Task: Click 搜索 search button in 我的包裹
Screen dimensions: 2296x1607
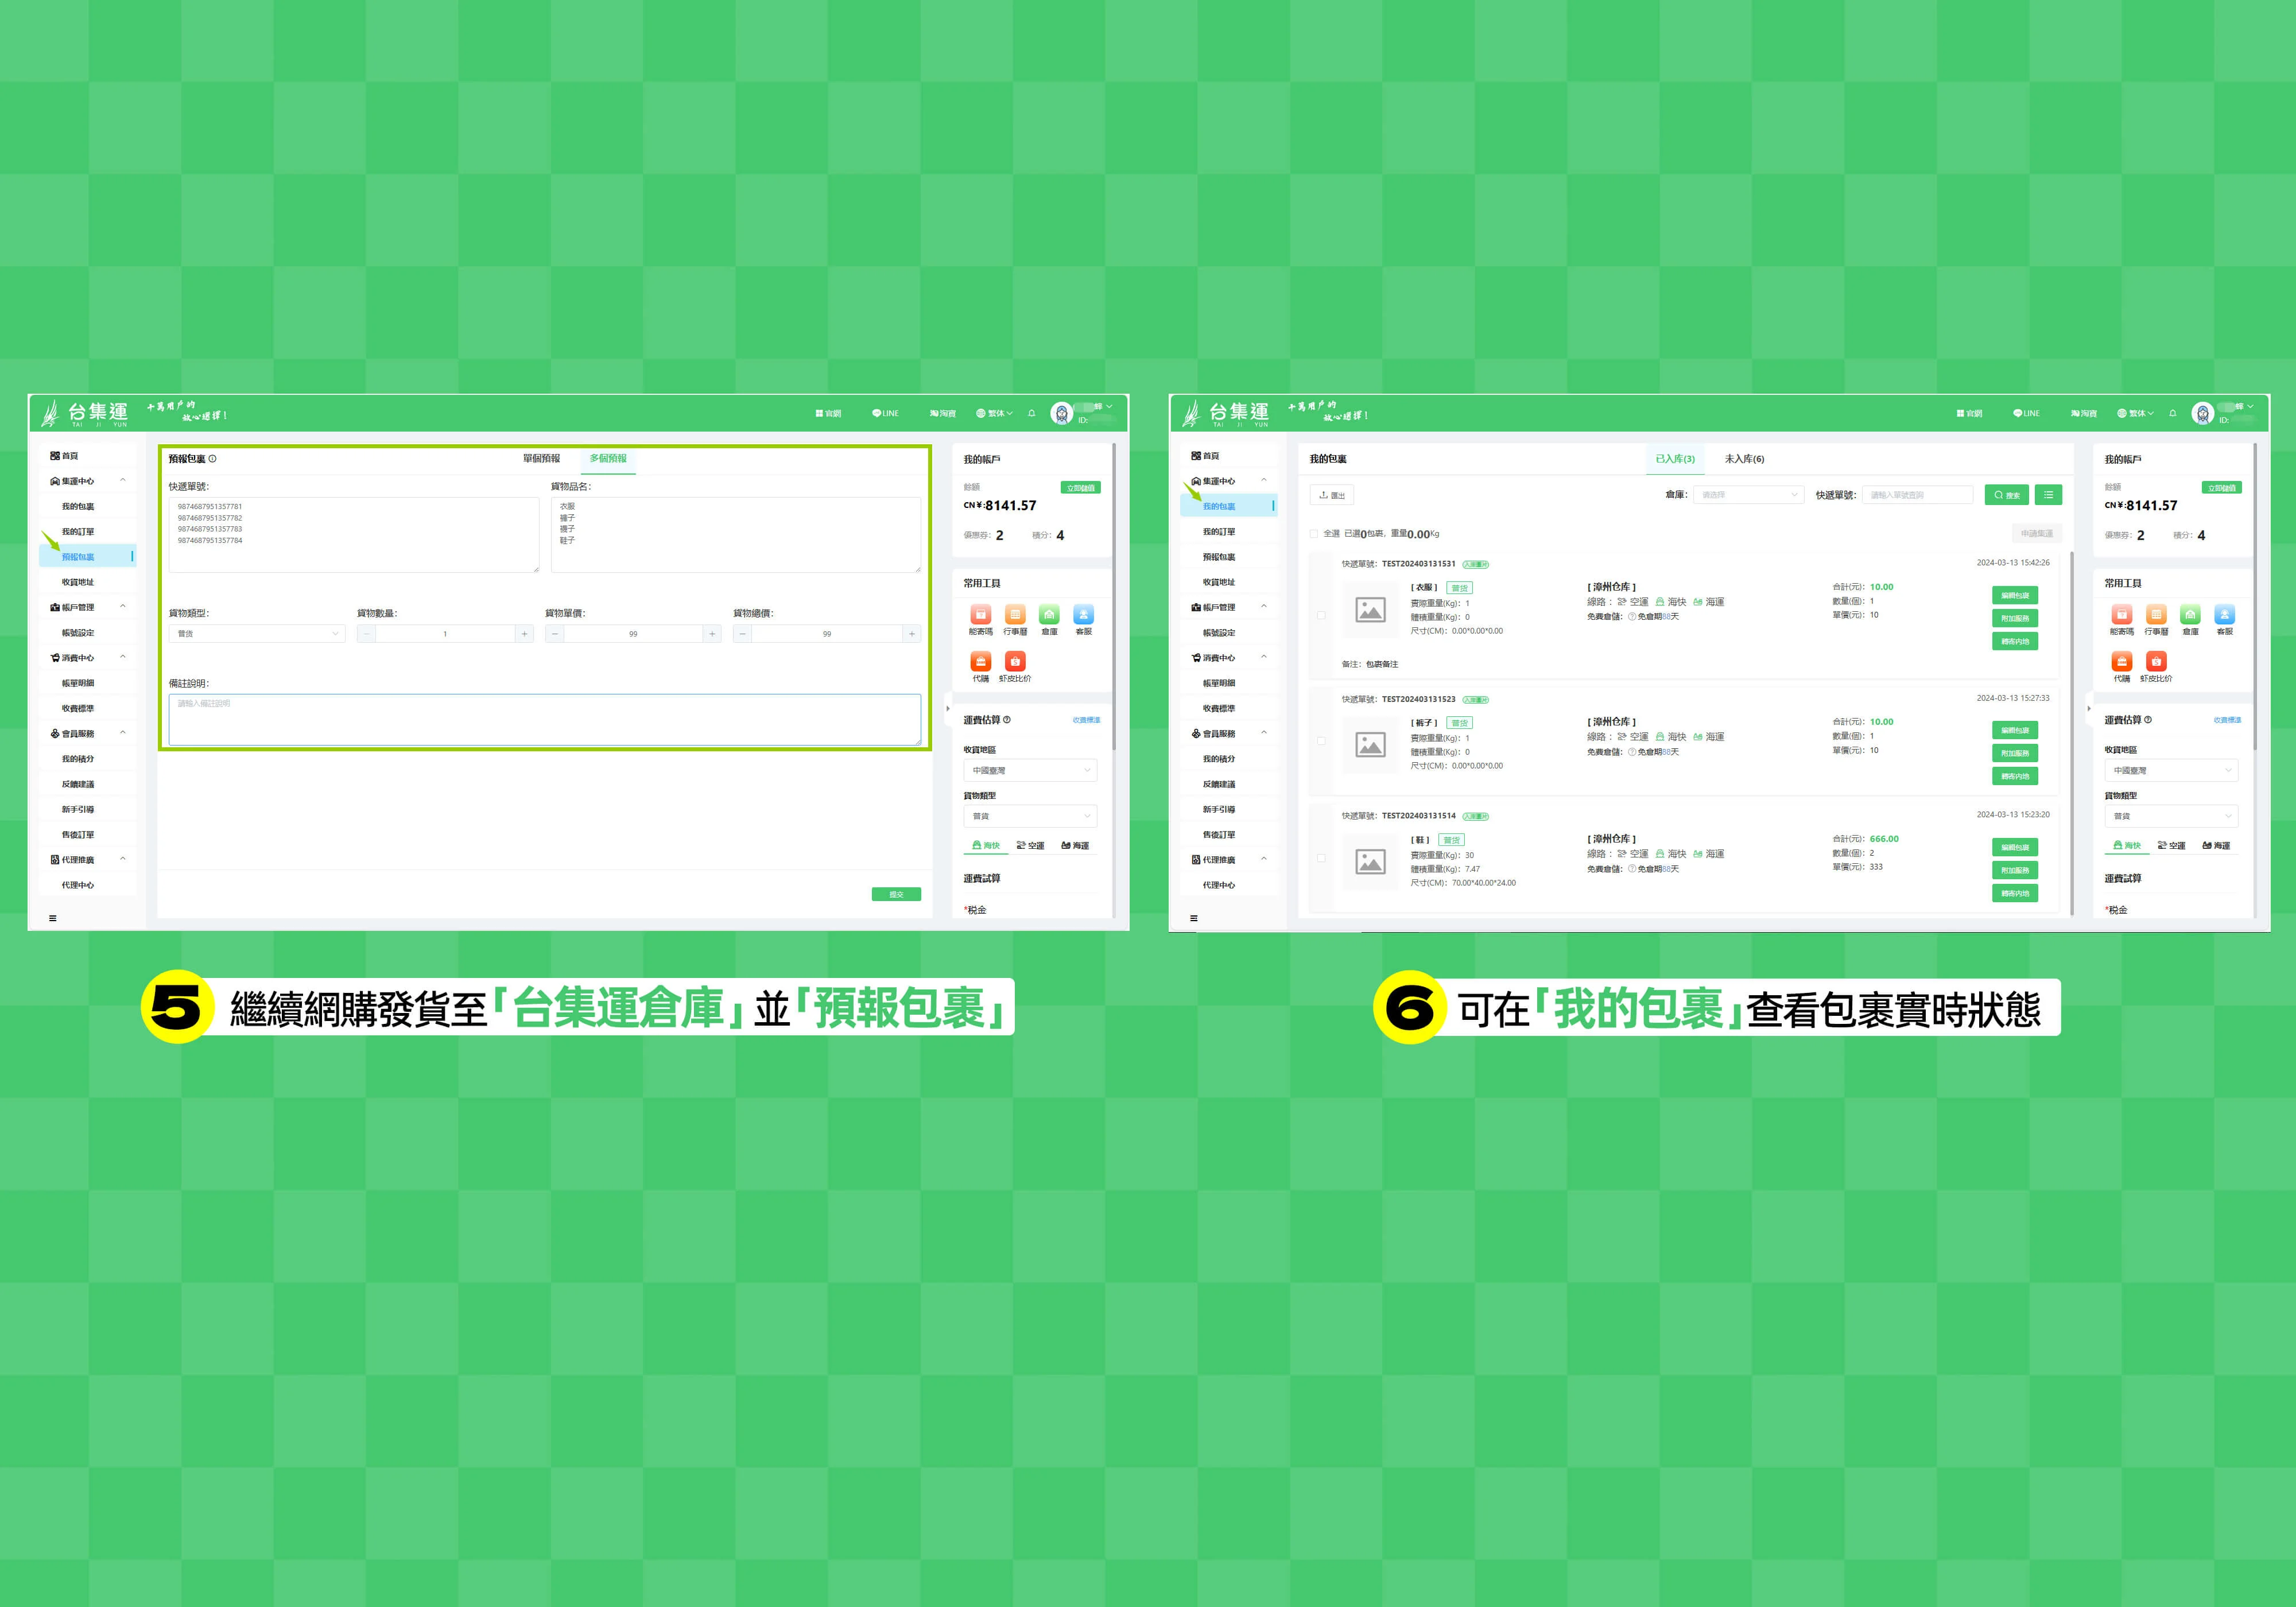Action: click(x=2006, y=495)
